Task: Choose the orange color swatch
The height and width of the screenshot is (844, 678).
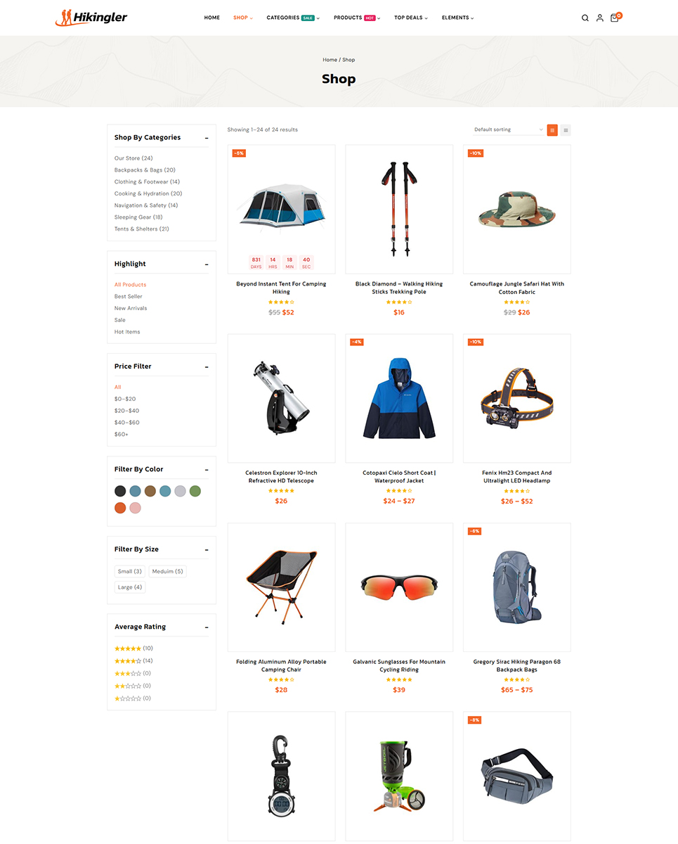Action: pyautogui.click(x=120, y=508)
